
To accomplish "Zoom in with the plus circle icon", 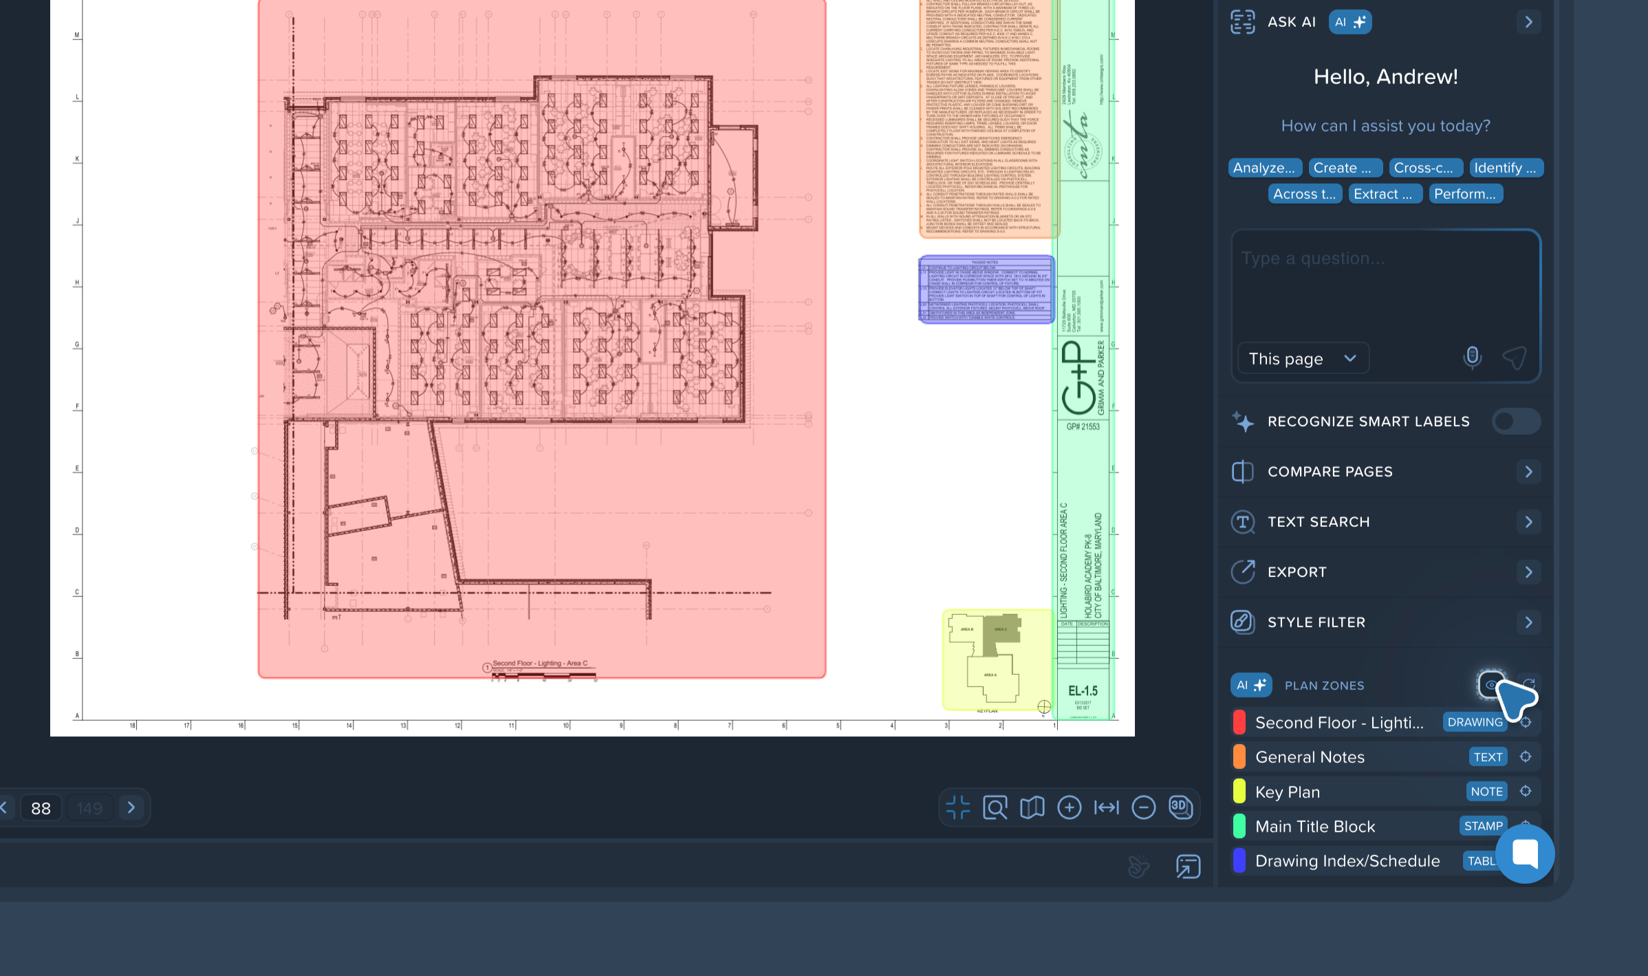I will coord(1069,807).
